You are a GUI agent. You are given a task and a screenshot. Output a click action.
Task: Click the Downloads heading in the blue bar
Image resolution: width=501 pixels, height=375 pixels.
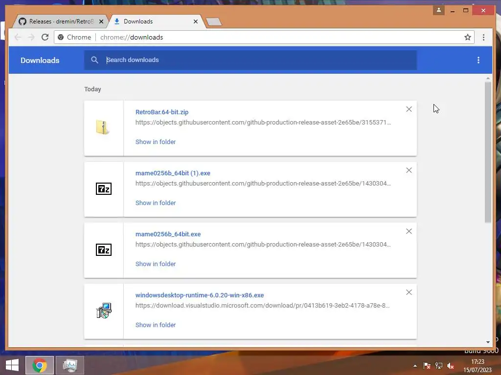[x=40, y=60]
